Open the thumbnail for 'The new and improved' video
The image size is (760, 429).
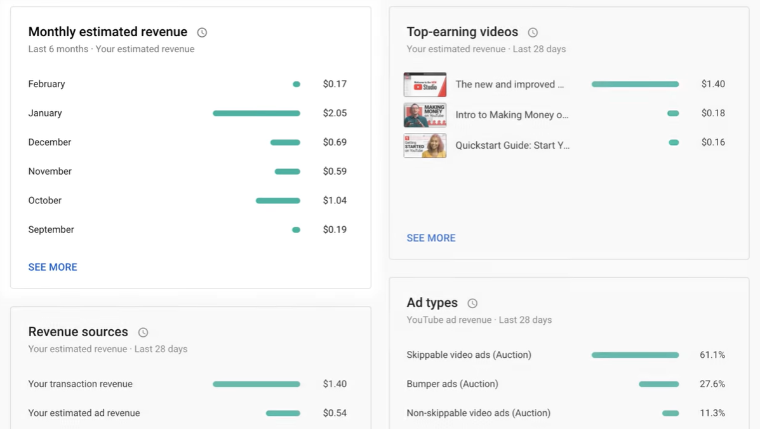click(x=425, y=84)
